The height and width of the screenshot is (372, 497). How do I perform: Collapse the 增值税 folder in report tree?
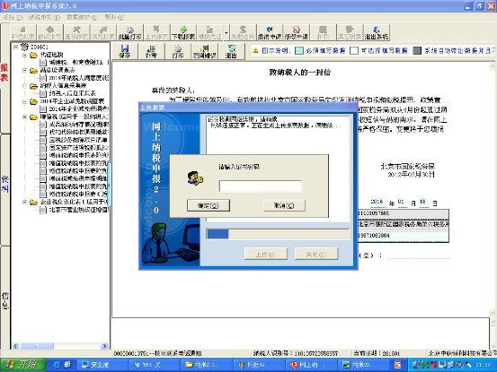25,117
